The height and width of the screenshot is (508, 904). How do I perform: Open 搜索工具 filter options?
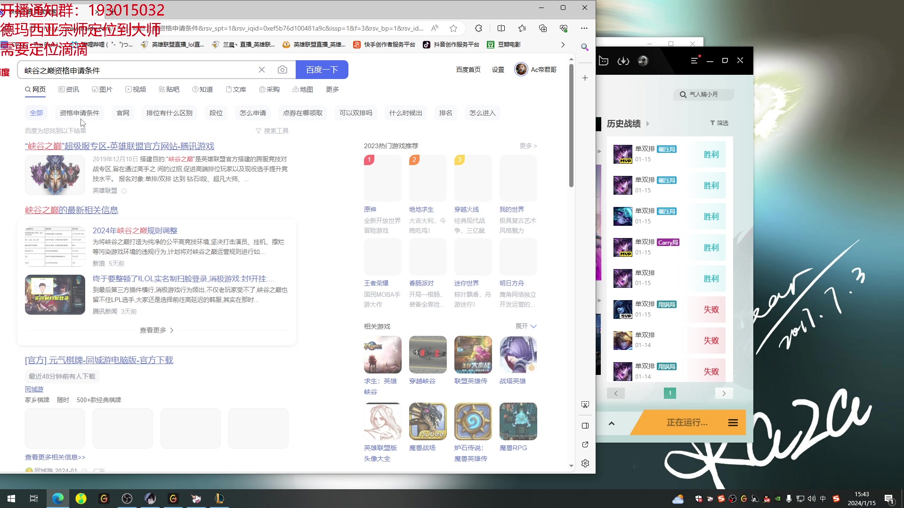click(x=272, y=131)
